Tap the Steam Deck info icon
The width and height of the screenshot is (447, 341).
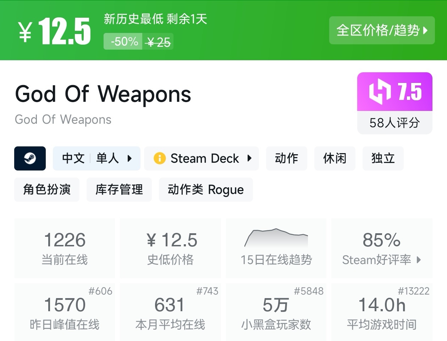pyautogui.click(x=160, y=158)
